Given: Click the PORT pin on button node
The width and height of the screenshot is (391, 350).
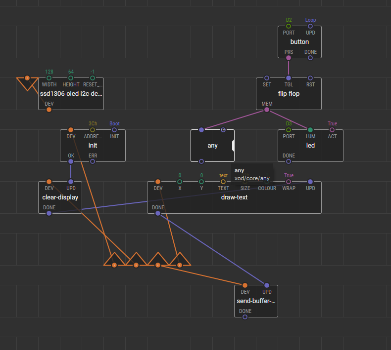Looking at the screenshot, I should [x=289, y=26].
